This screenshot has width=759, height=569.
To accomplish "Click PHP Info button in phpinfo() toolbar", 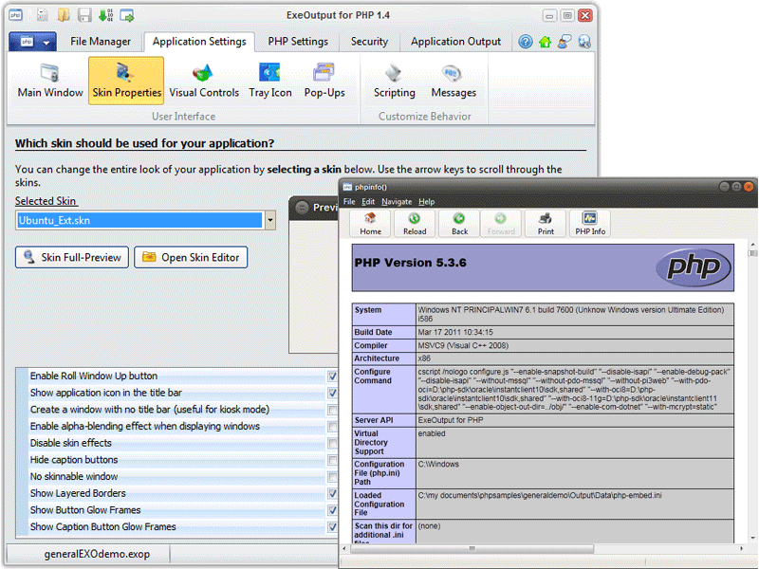I will tap(590, 224).
